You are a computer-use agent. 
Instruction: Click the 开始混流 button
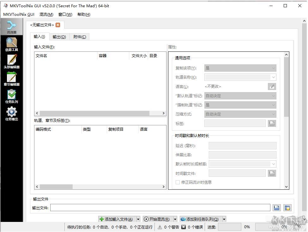(159, 219)
